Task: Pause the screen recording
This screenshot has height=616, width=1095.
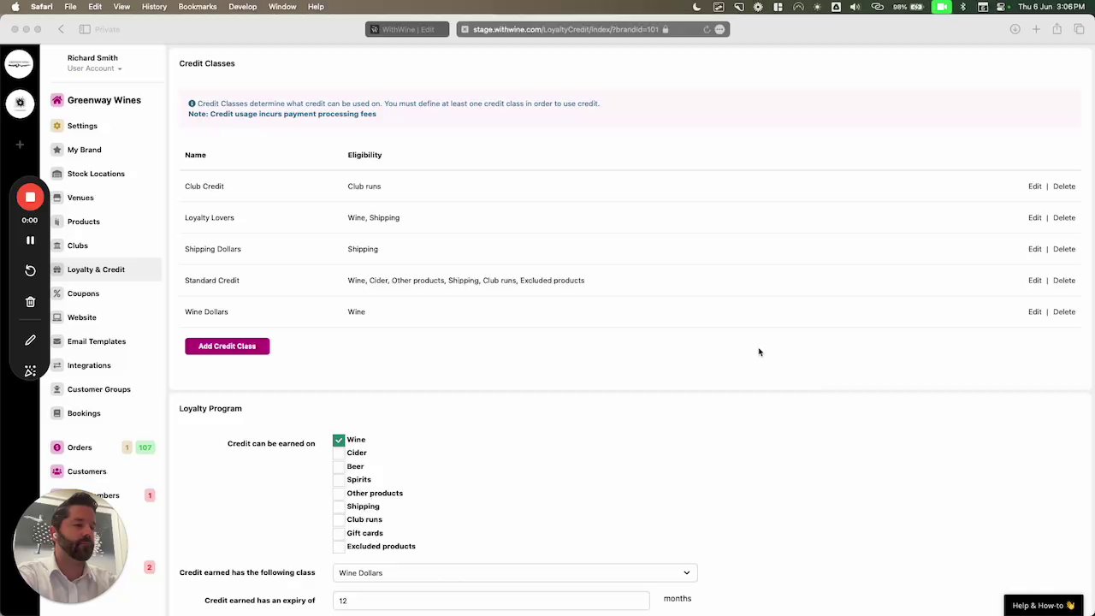Action: [30, 240]
